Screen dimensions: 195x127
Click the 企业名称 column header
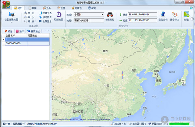coord(16,35)
